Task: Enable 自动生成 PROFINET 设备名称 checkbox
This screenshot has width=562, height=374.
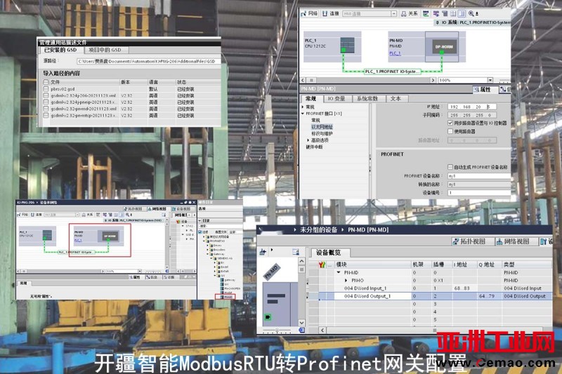Action: [x=450, y=167]
